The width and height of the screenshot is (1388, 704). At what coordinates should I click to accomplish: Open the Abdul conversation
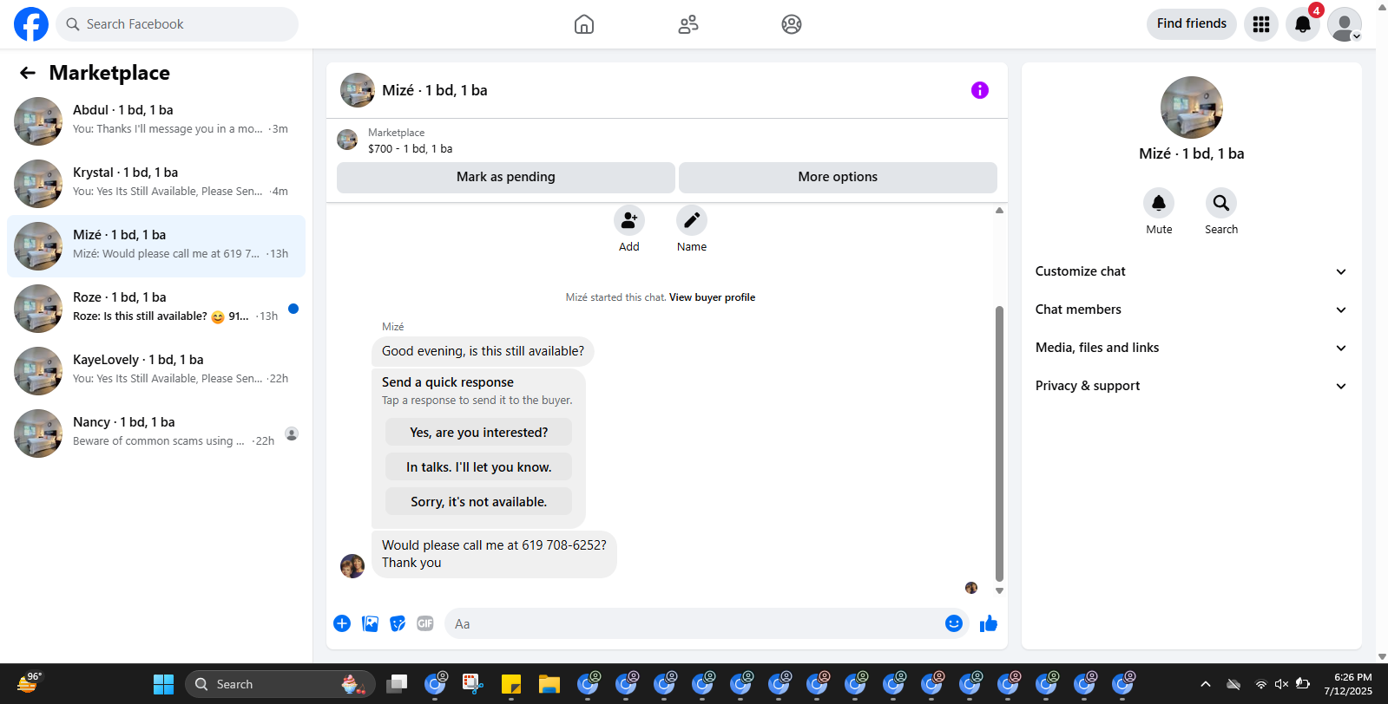pos(156,121)
